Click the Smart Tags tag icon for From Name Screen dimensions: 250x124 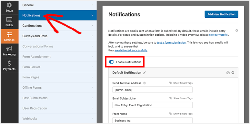[171, 114]
